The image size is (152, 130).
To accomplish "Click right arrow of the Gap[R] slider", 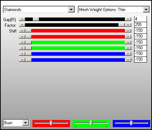I will coord(128,19).
